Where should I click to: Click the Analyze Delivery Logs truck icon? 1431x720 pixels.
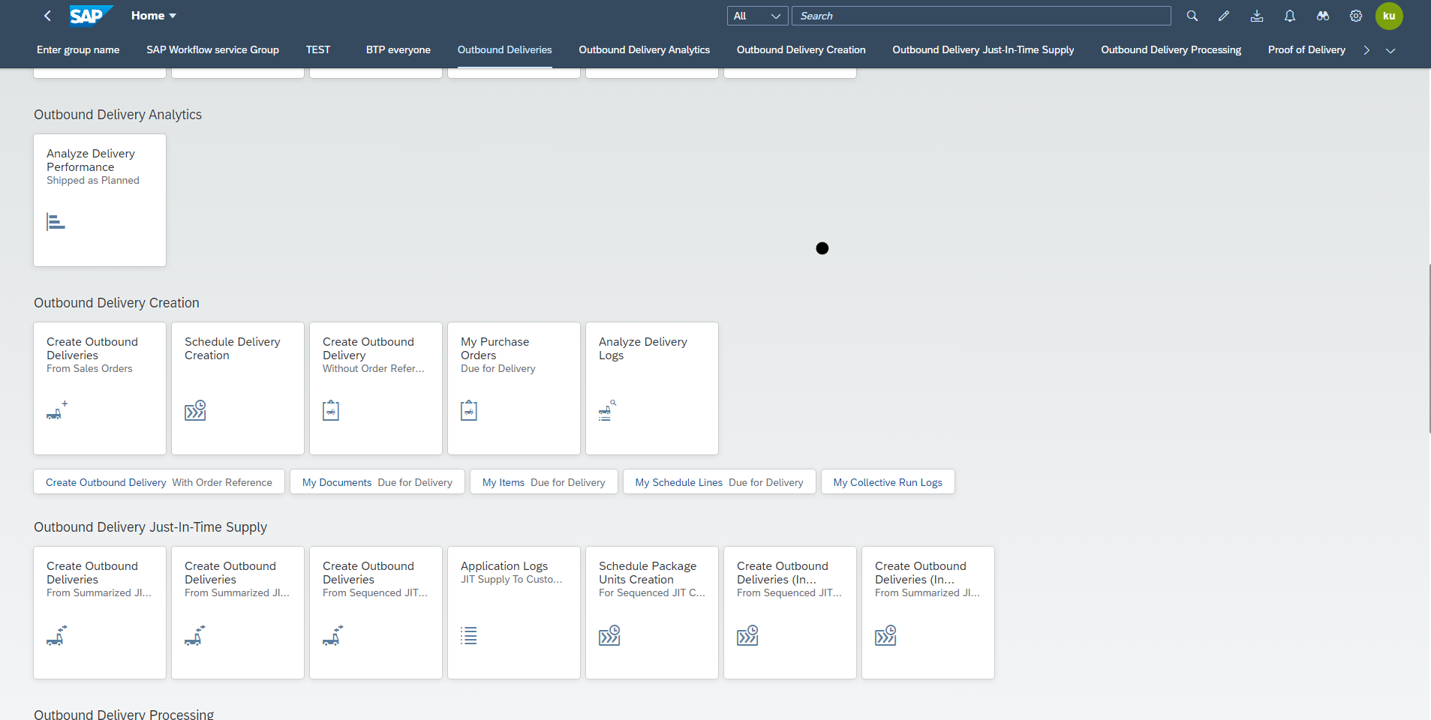pyautogui.click(x=607, y=410)
